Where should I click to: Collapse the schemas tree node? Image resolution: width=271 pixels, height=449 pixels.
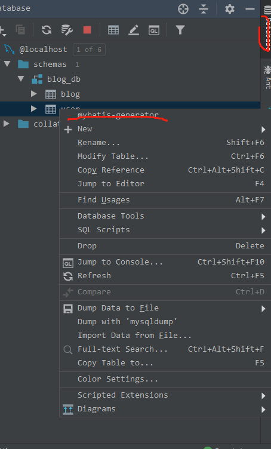[7, 64]
